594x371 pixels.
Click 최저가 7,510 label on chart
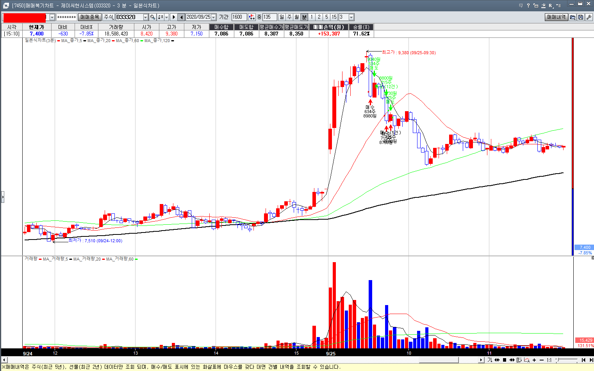(x=95, y=241)
